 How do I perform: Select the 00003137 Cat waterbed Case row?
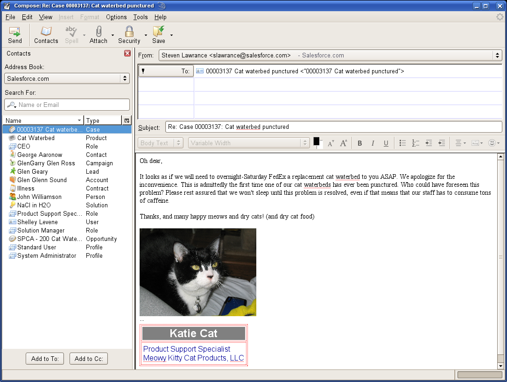[67, 129]
